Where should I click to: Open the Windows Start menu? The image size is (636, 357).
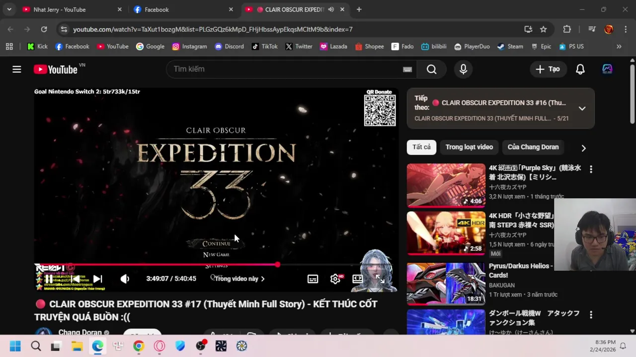click(x=15, y=346)
